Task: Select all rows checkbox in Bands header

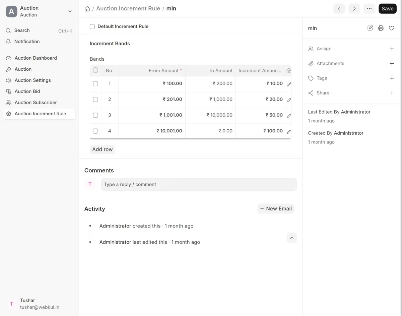Action: click(95, 70)
